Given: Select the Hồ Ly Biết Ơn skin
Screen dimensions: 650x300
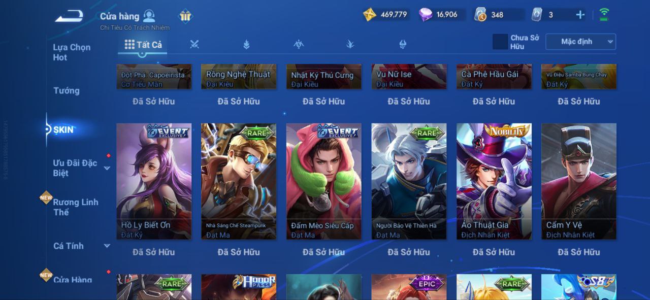Looking at the screenshot, I should click(154, 181).
